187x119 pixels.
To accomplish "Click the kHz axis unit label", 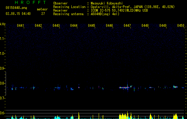I will (x=3, y=24).
